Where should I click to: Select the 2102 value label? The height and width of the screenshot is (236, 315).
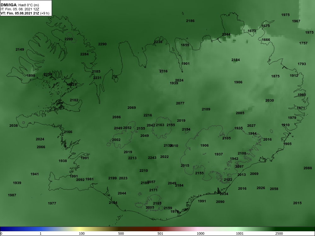[74, 100]
